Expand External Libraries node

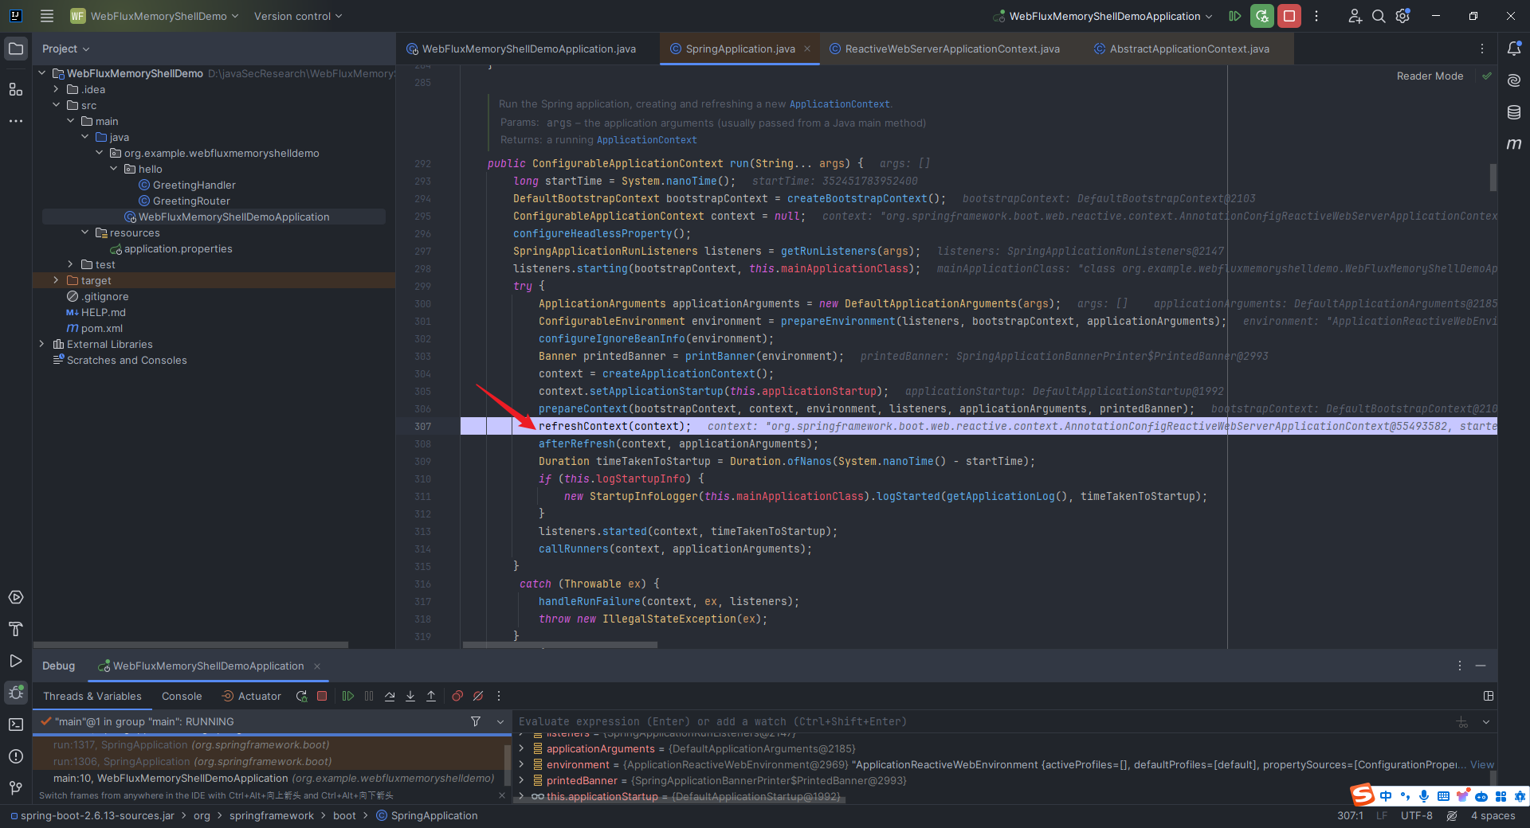[x=41, y=344]
